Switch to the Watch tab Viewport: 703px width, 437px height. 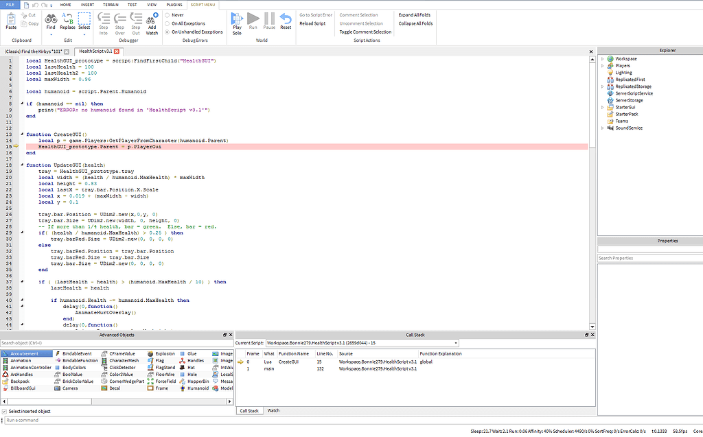(x=273, y=410)
